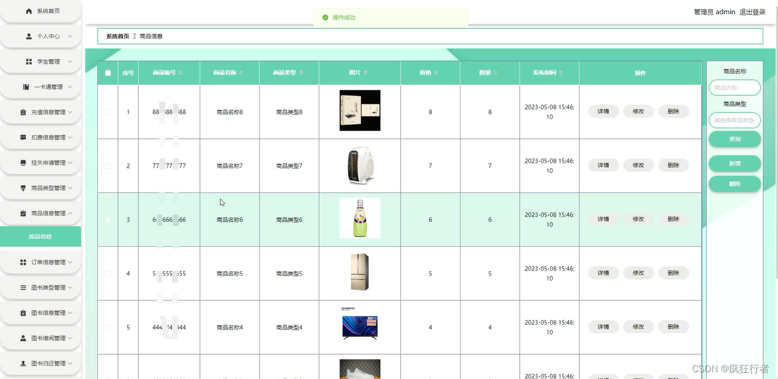The image size is (778, 379).
Task: Expand 图书类型管理 with its chevron arrow
Action: pyautogui.click(x=70, y=287)
